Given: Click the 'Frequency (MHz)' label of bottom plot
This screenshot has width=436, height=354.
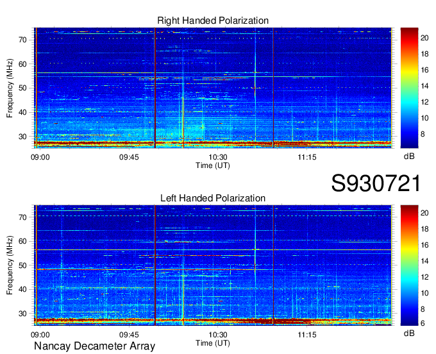Looking at the screenshot, I should coord(10,265).
